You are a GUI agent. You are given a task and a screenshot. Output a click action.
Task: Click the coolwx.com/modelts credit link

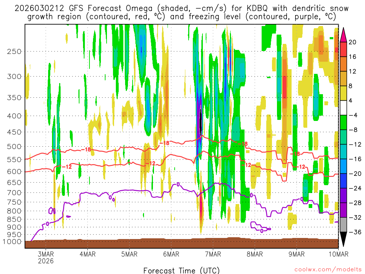point(328,270)
